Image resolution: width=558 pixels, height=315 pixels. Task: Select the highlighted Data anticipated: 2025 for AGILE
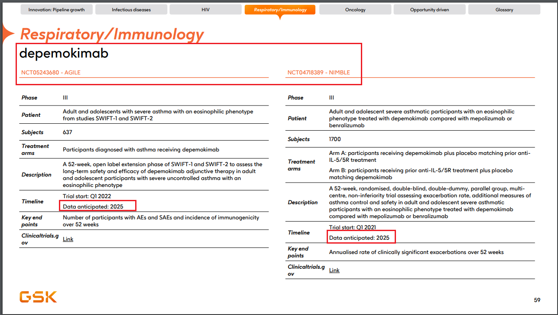[97, 206]
